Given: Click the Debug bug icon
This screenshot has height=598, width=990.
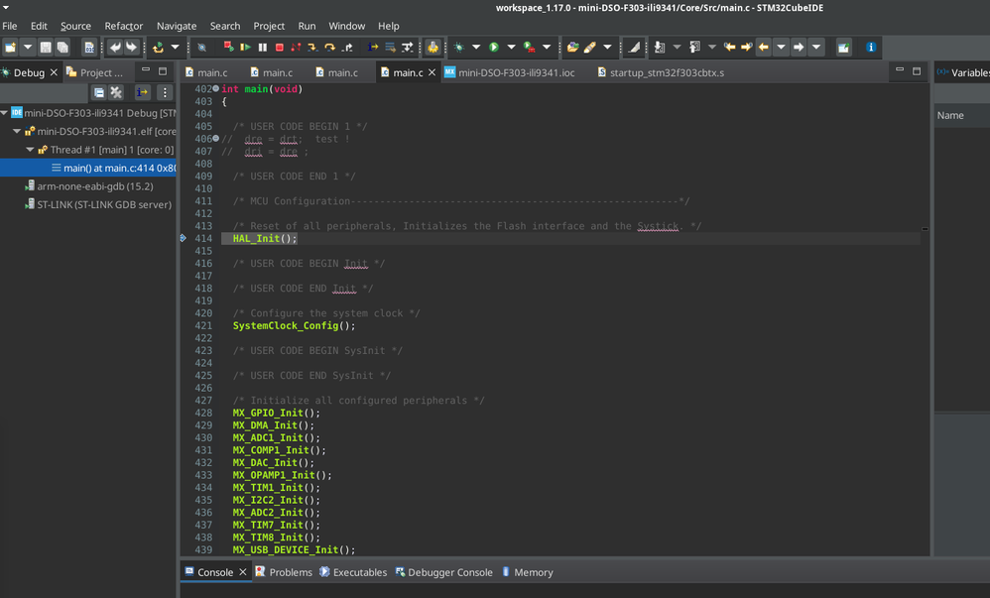Looking at the screenshot, I should point(459,48).
